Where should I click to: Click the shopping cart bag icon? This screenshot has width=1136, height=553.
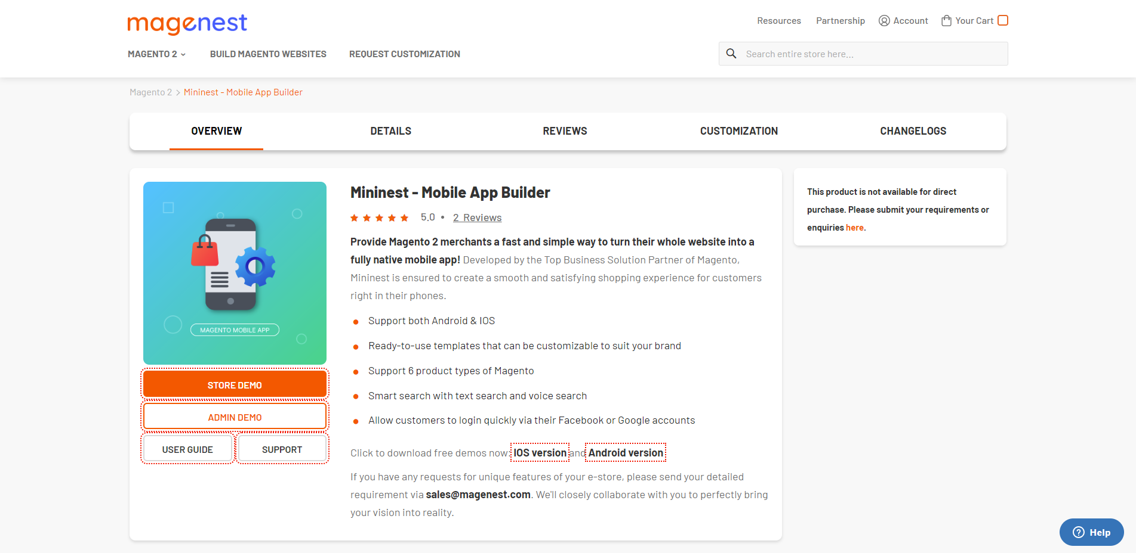click(946, 21)
